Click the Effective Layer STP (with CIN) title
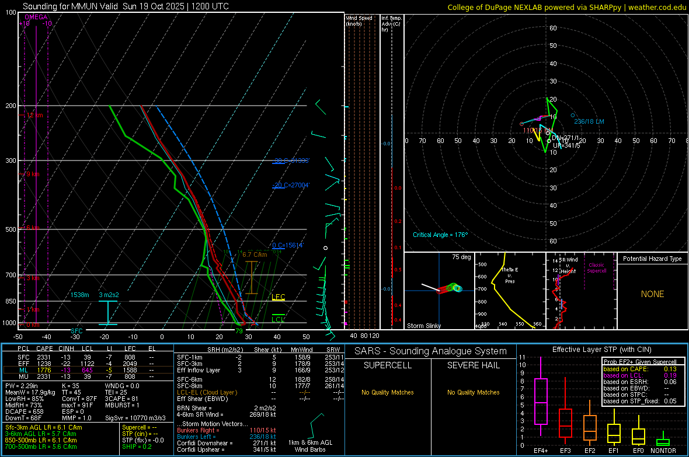This screenshot has height=457, width=689. tap(601, 350)
